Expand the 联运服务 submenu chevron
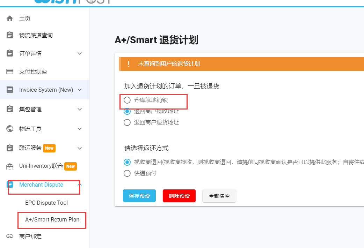This screenshot has height=248, width=364. pos(80,148)
